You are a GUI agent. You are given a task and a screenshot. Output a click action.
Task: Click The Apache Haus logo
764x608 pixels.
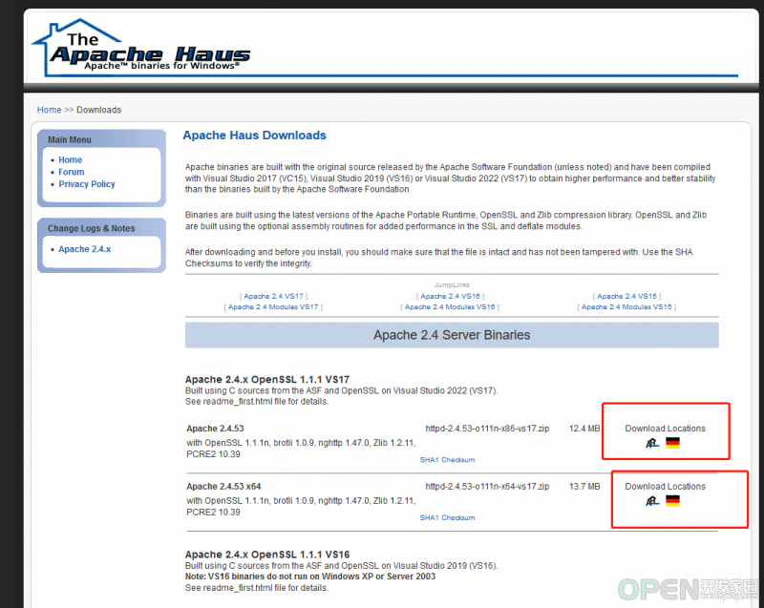pyautogui.click(x=140, y=48)
